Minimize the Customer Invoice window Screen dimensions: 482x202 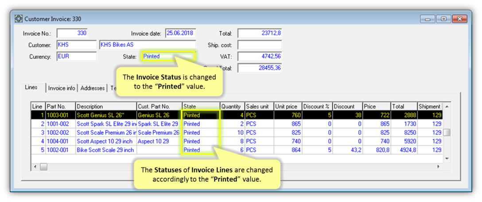[x=428, y=19]
